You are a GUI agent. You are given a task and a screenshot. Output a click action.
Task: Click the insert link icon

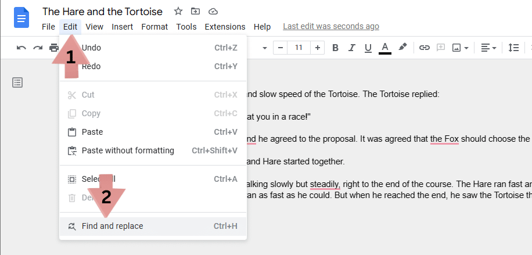point(425,48)
